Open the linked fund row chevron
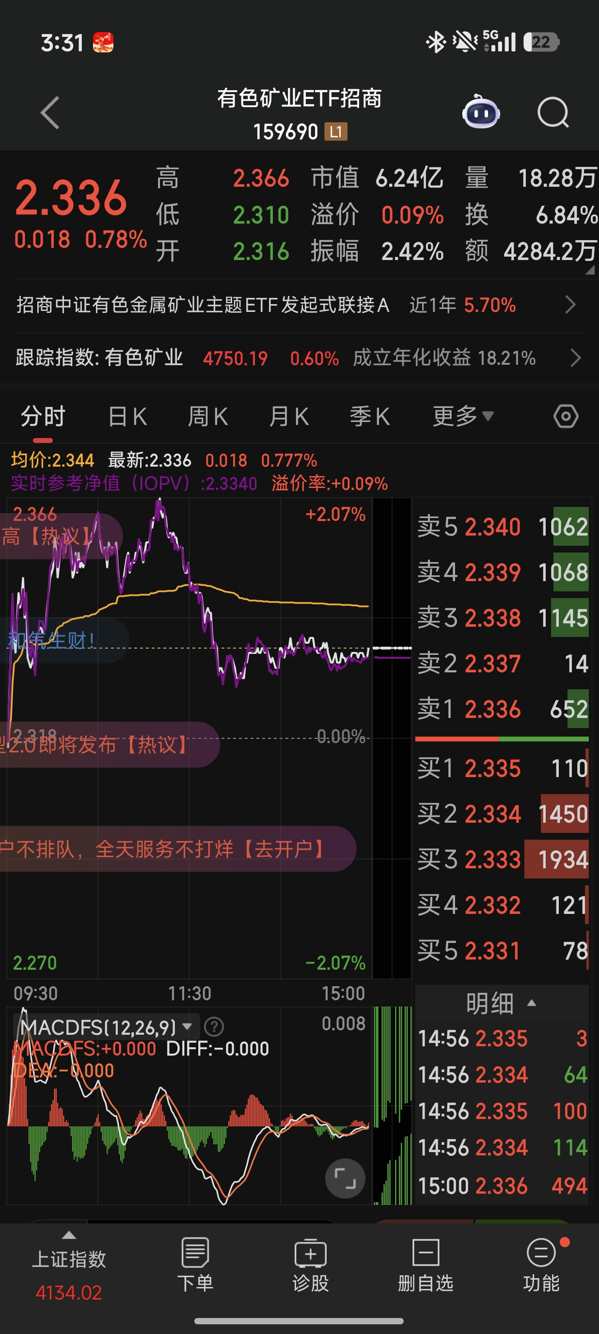The image size is (599, 1334). coord(570,305)
